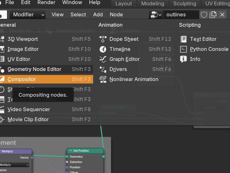Click the Multiply node Vector output socket
Screen dimensions: 230x173
point(32,158)
